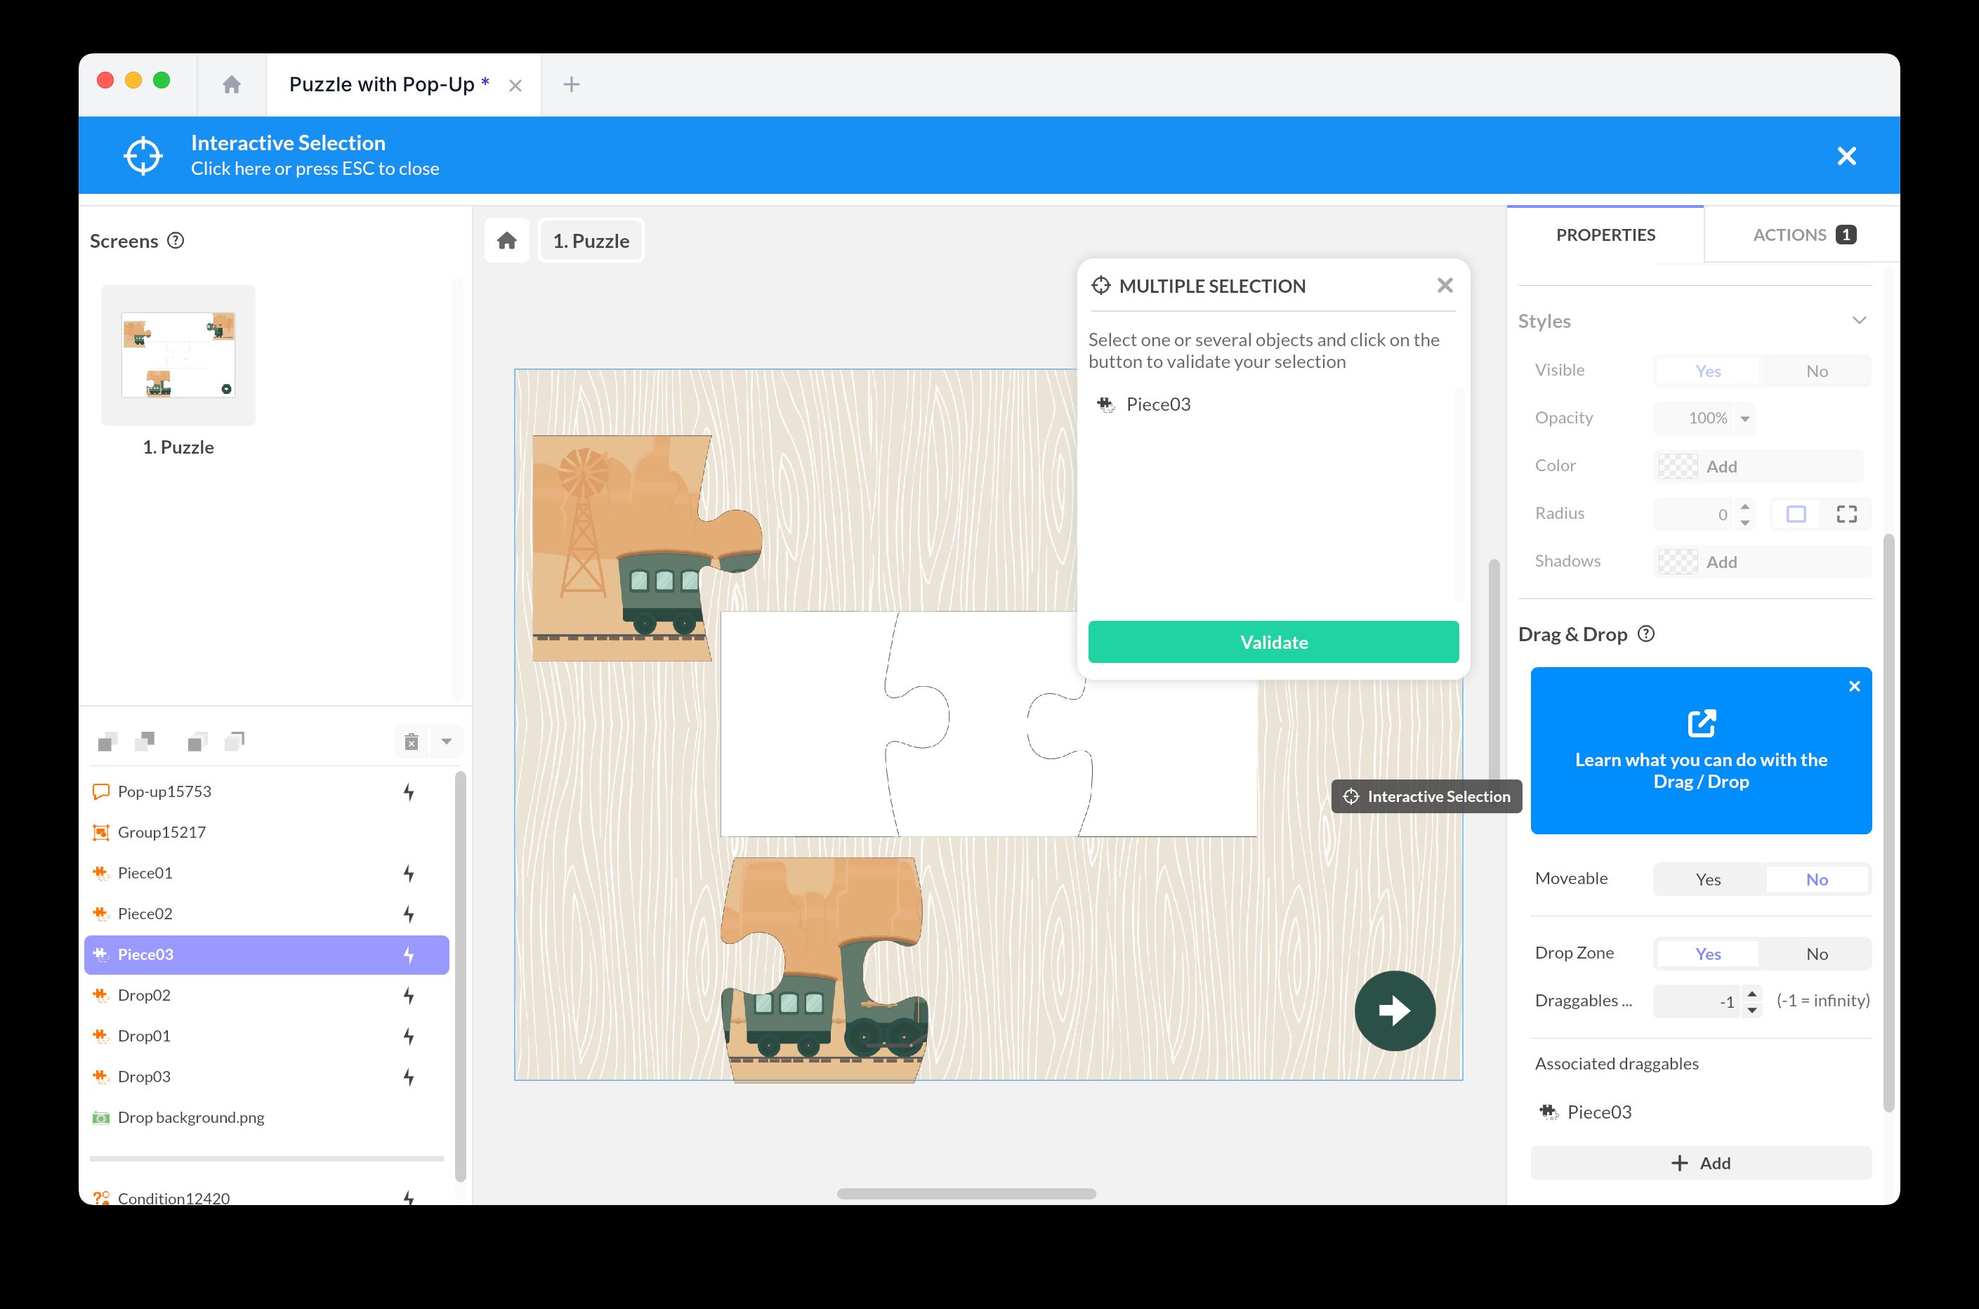Click the radius rounded square icon

tap(1796, 514)
